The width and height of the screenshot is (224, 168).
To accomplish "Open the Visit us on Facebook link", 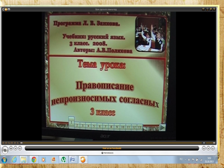I will pos(112,148).
